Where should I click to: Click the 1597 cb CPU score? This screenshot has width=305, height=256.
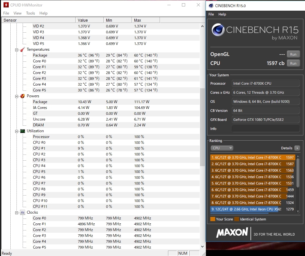click(275, 63)
